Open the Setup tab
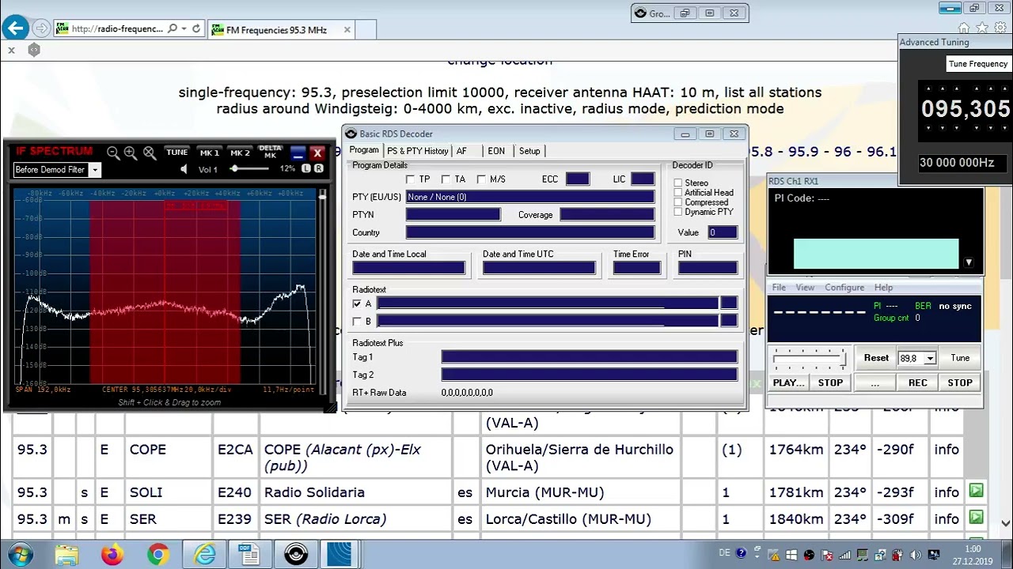The image size is (1013, 569). (x=529, y=151)
